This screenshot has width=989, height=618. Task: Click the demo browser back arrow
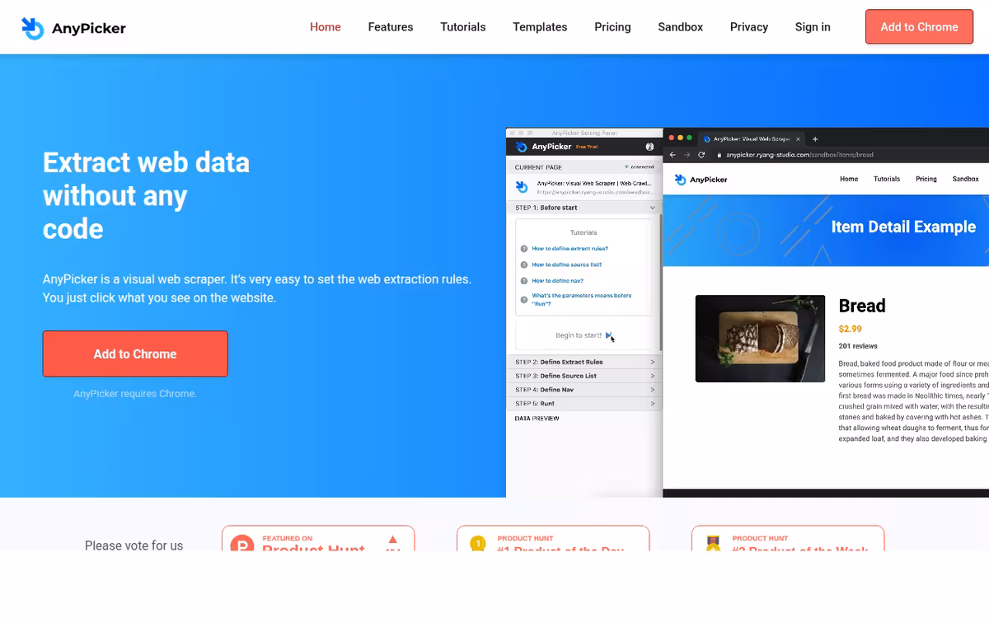pos(673,155)
